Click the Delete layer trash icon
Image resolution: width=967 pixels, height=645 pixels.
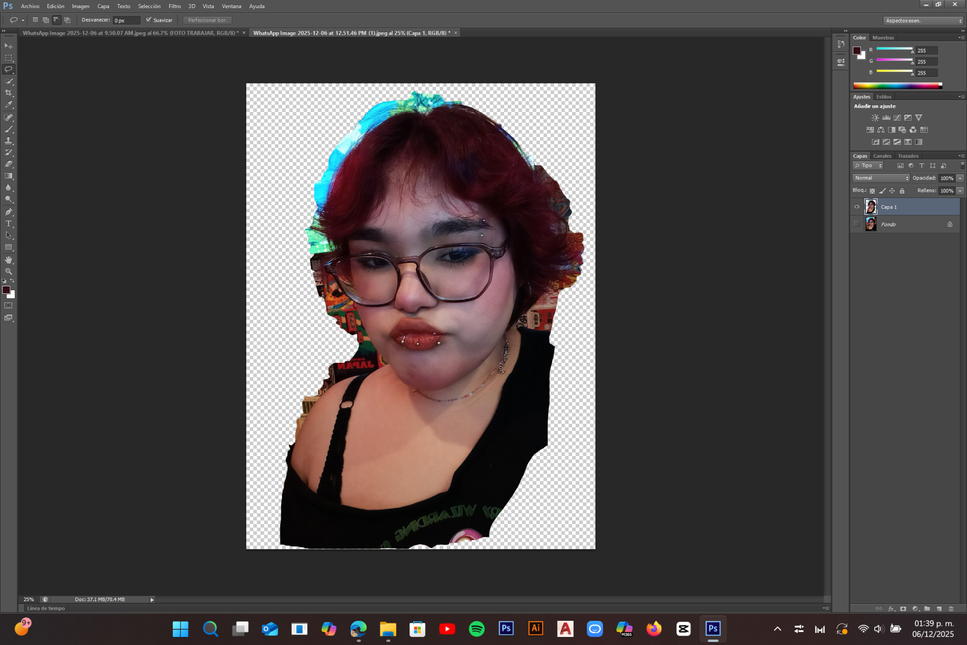pos(951,609)
